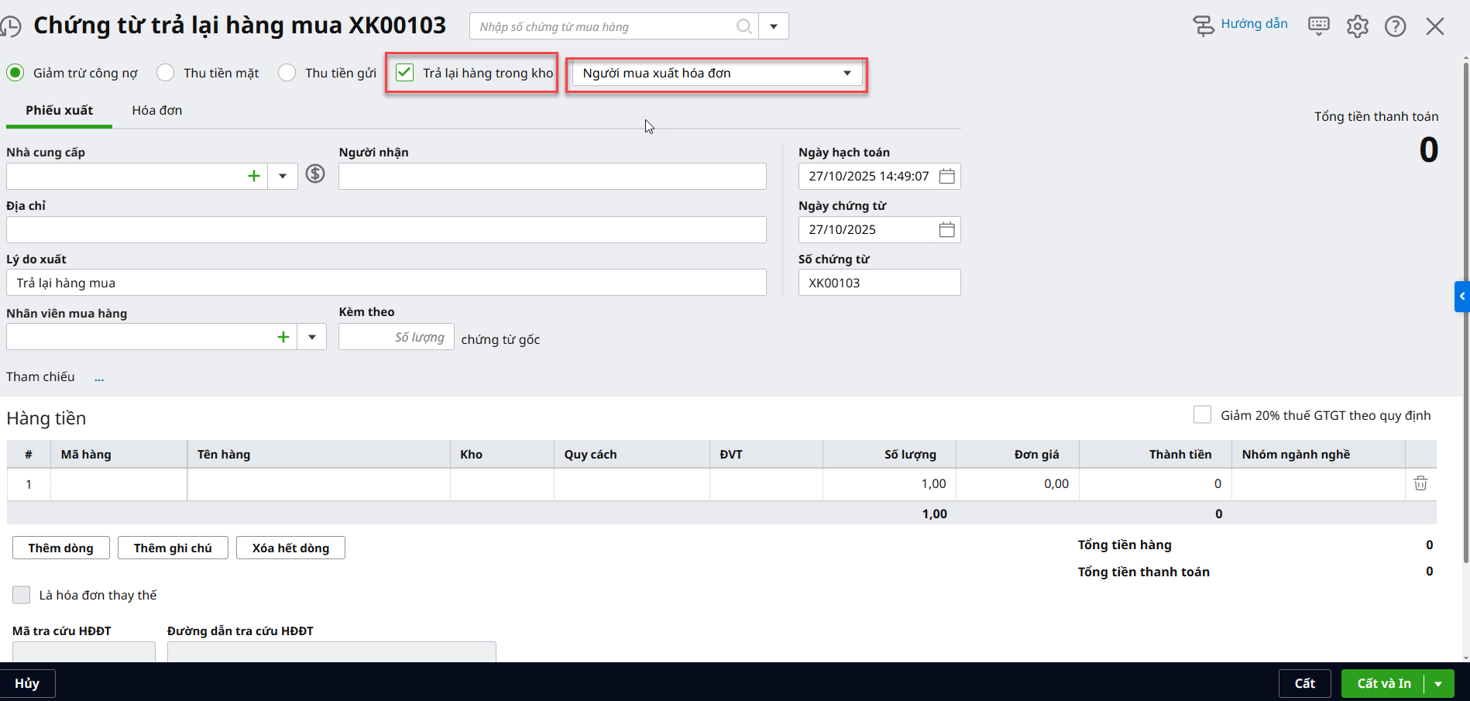This screenshot has width=1470, height=701.
Task: Expand Cất và In split-button arrow
Action: tap(1438, 683)
